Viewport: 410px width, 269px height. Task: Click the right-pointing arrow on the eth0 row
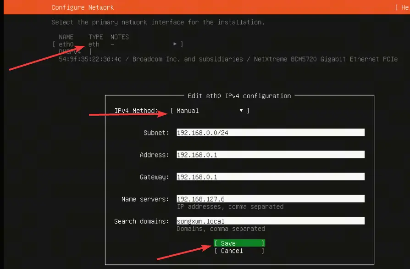pos(175,44)
